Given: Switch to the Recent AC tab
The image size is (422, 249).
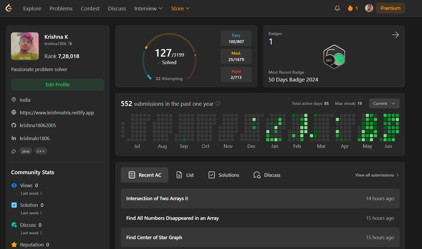Looking at the screenshot, I should (x=145, y=175).
